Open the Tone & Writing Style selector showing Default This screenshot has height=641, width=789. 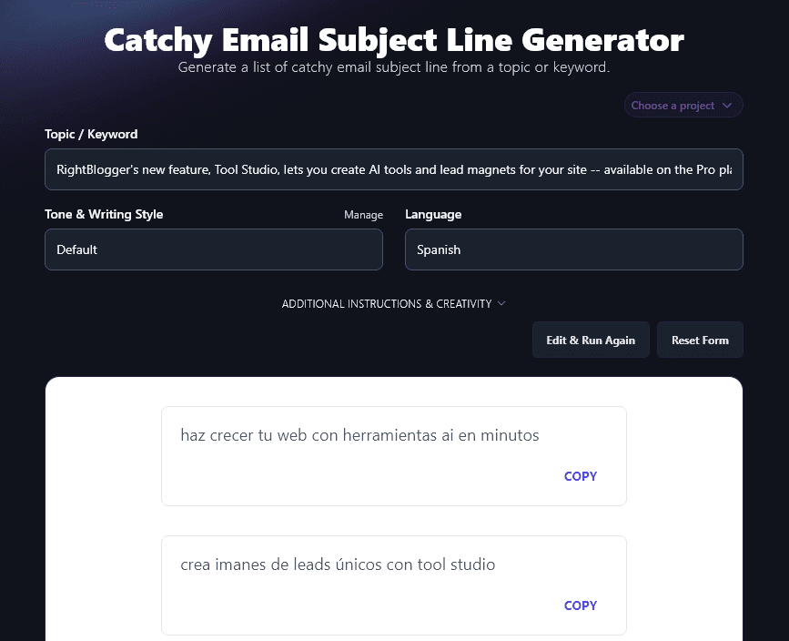click(213, 249)
